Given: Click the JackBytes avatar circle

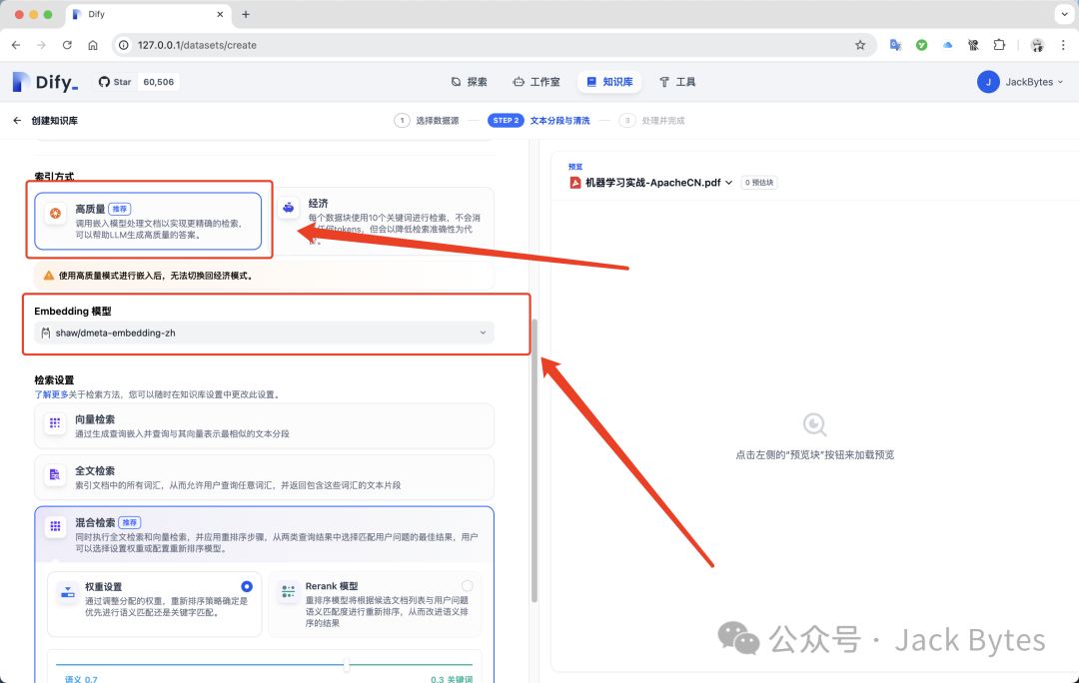Looking at the screenshot, I should click(x=988, y=82).
